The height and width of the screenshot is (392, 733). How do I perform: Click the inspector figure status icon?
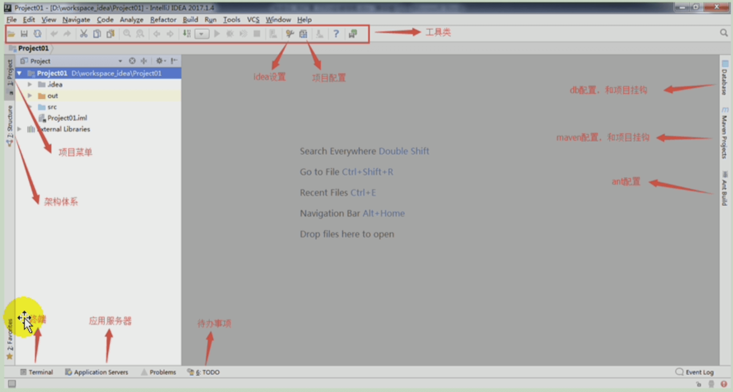(711, 384)
